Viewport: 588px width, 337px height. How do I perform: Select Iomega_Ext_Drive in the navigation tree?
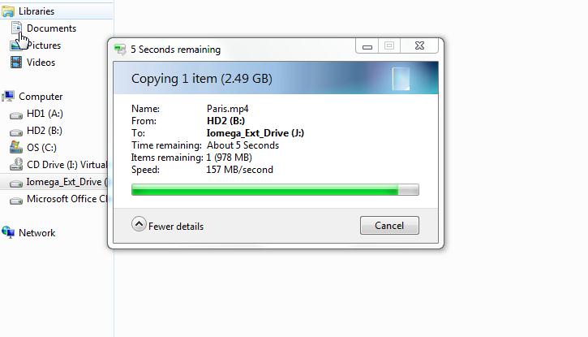64,182
